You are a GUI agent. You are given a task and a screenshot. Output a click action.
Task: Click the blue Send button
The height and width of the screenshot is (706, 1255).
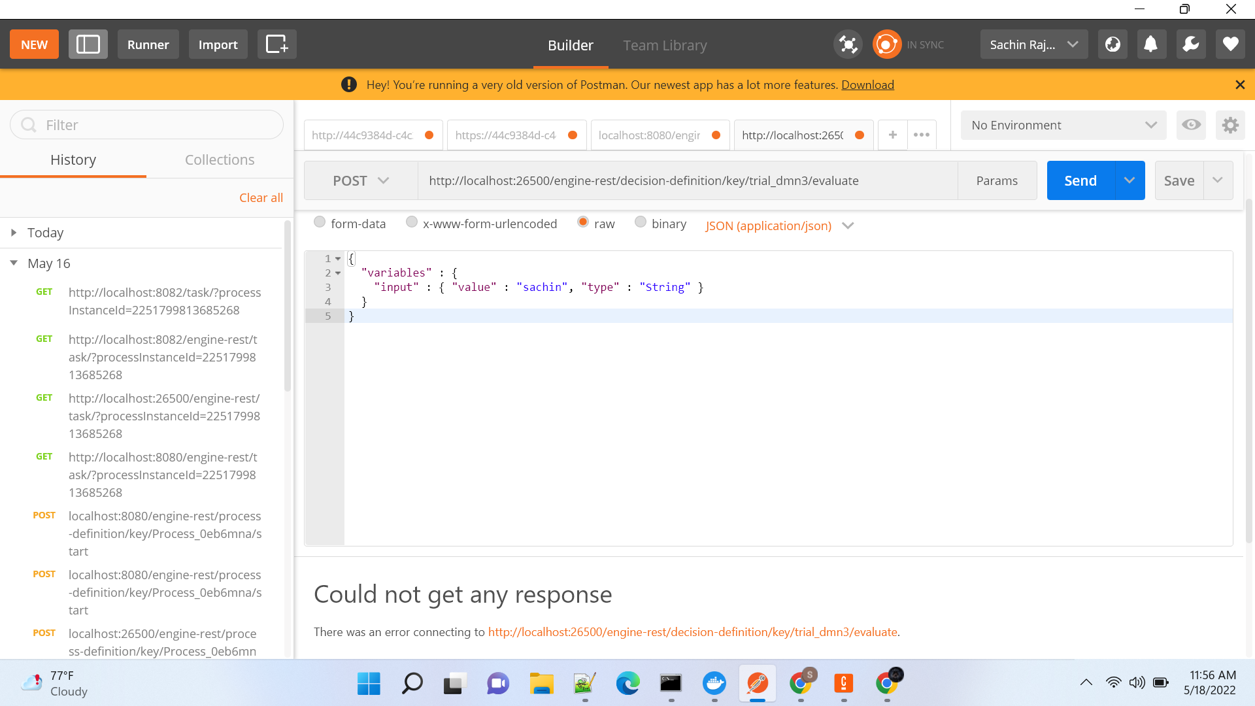(x=1080, y=180)
